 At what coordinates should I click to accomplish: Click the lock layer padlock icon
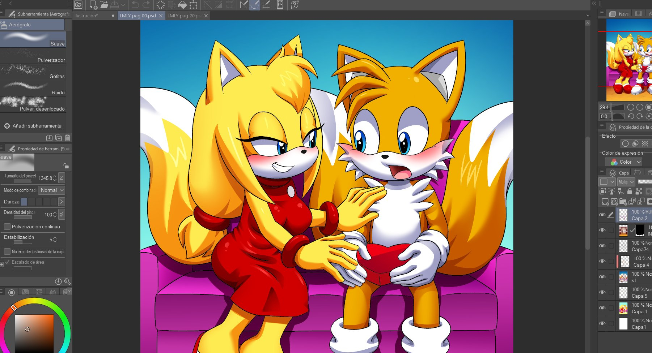coord(630,191)
